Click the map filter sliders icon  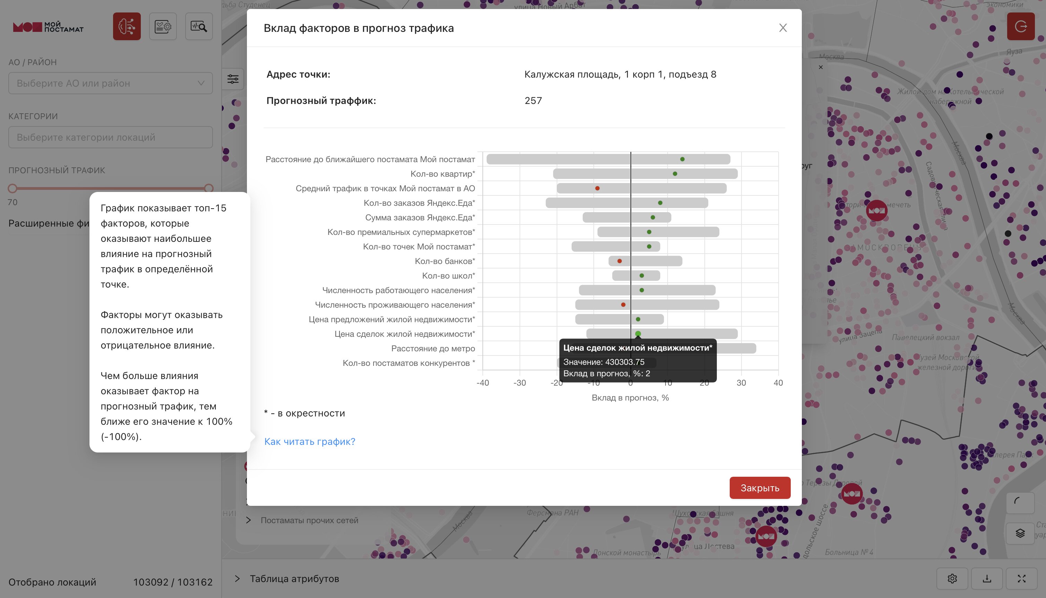(233, 79)
